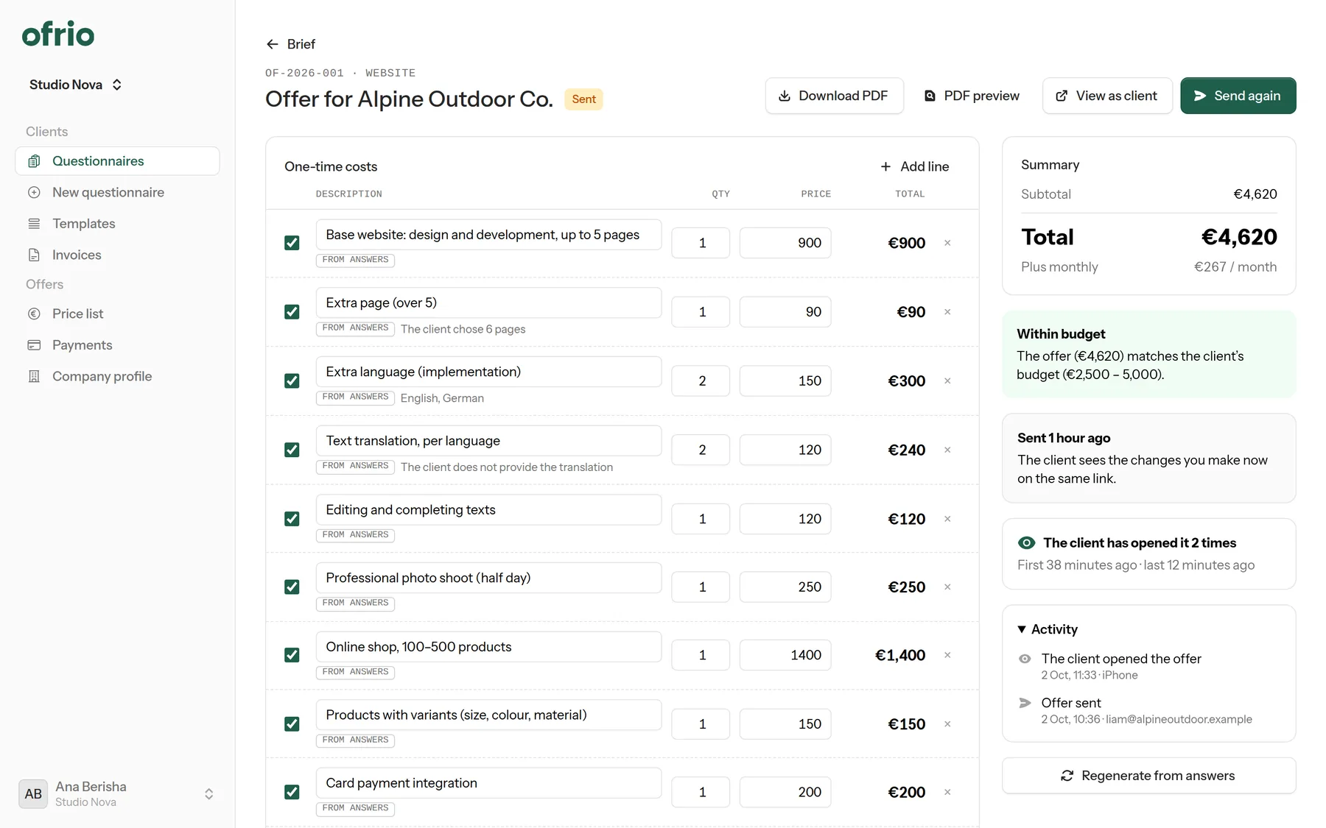Open the Studio Nova workspace switcher
Viewport: 1326px width, 828px height.
(x=75, y=85)
